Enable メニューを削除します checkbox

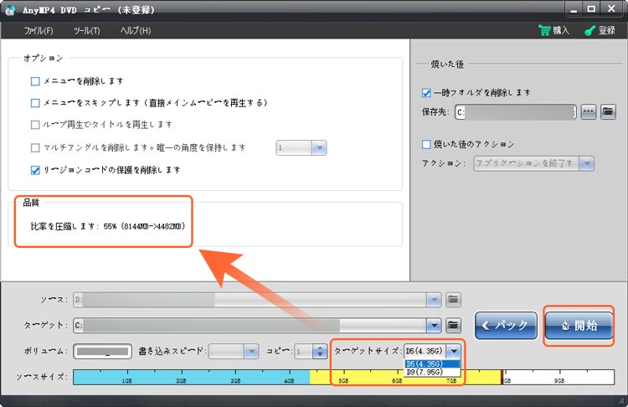pyautogui.click(x=35, y=81)
